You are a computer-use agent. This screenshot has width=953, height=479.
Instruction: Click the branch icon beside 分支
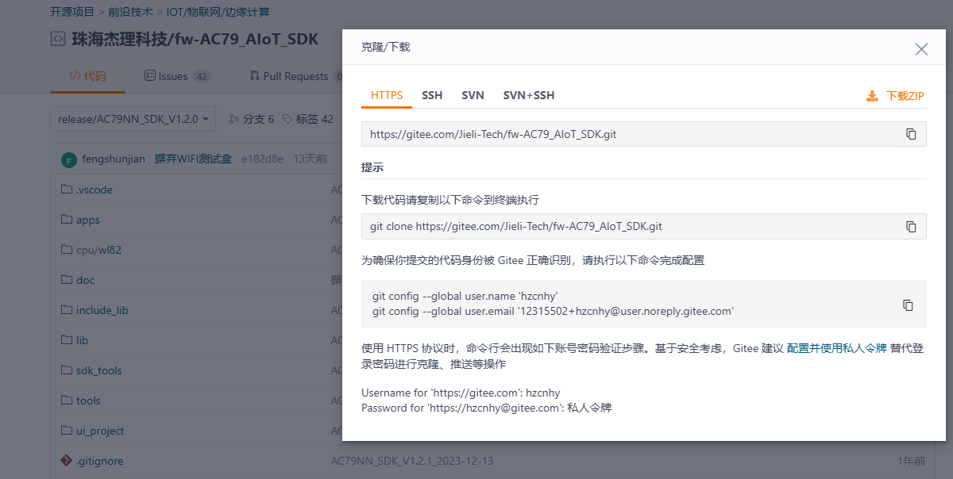[x=234, y=119]
